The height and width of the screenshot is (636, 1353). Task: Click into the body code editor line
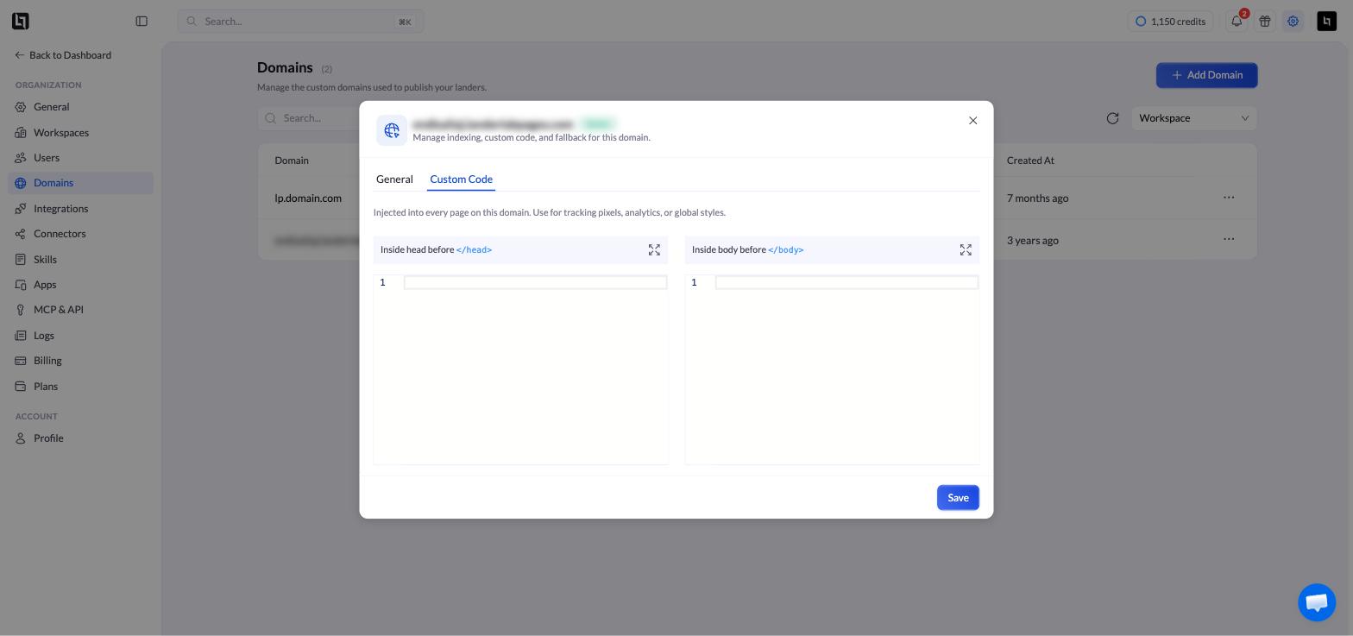coord(846,283)
